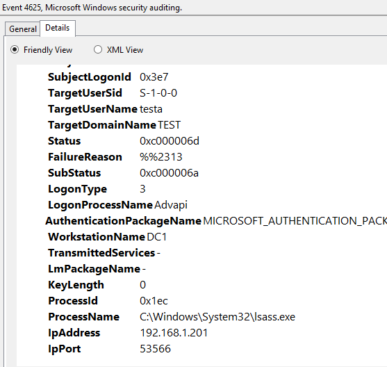Image resolution: width=387 pixels, height=367 pixels.
Task: Select the TargetUserSid value S-1-0-0
Action: click(158, 93)
